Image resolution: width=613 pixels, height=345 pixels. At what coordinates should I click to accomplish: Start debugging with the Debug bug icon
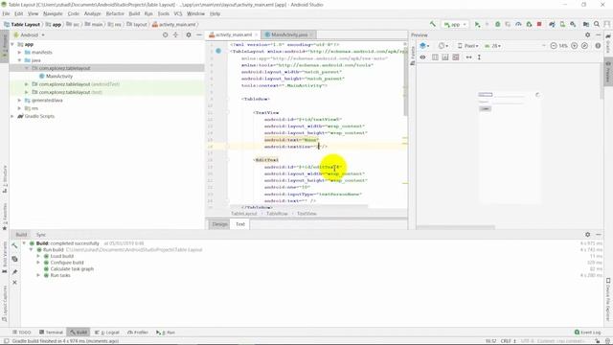pos(498,24)
